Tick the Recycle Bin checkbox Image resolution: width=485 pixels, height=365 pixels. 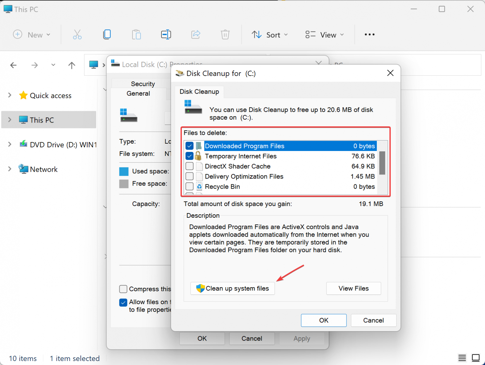point(190,187)
